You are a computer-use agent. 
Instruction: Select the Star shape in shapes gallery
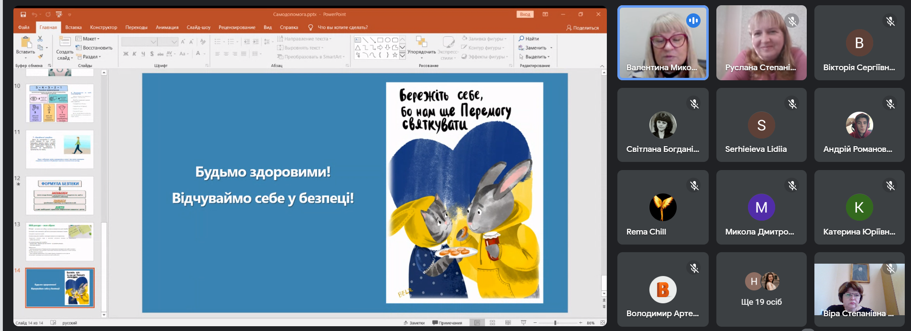point(395,55)
